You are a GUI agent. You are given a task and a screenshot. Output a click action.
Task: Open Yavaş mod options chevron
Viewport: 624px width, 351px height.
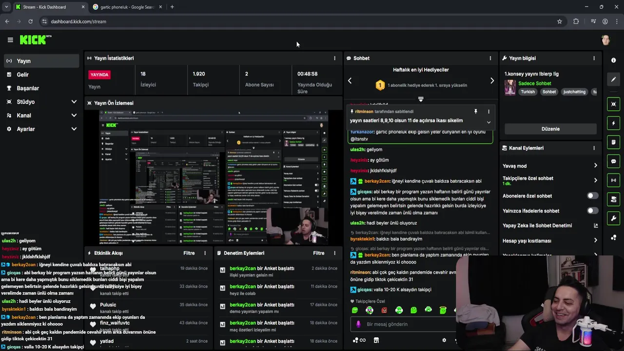[x=595, y=166]
